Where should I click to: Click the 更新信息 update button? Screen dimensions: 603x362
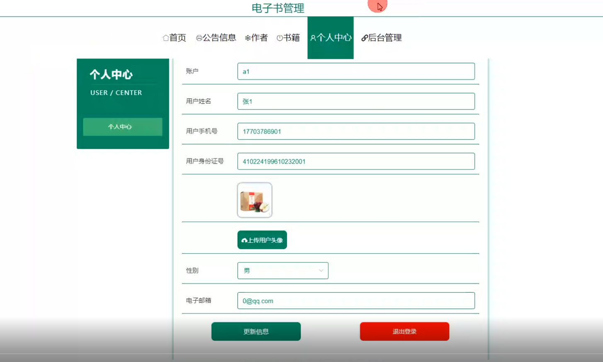coord(256,331)
